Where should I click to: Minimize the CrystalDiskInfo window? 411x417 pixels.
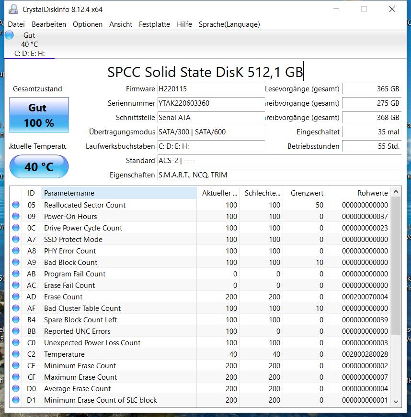[336, 9]
